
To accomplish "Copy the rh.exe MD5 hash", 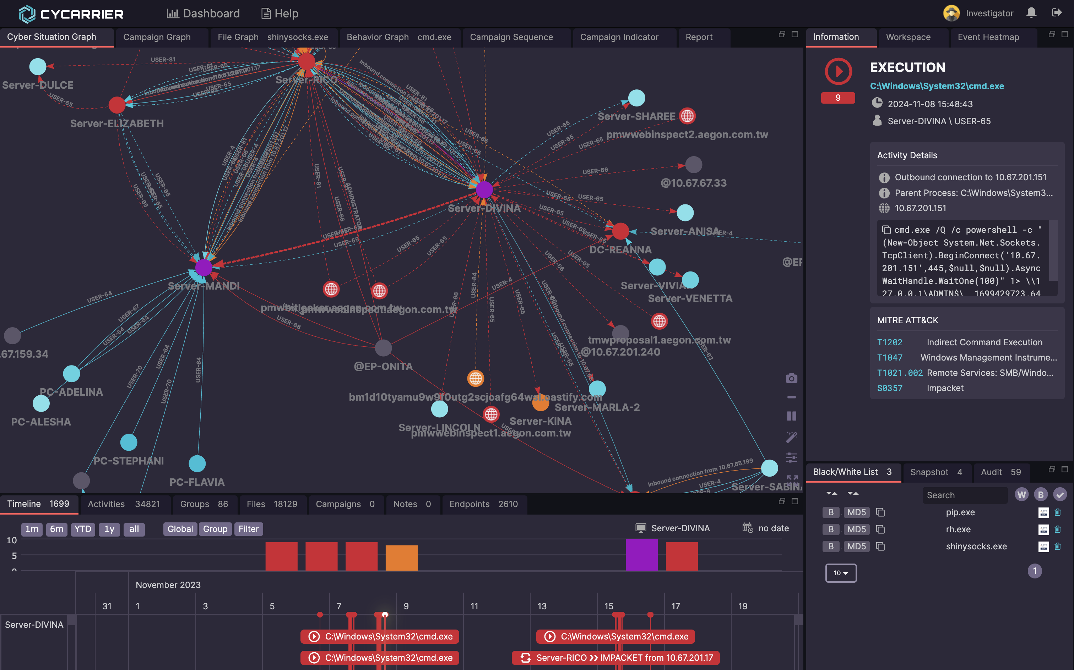I will (881, 529).
